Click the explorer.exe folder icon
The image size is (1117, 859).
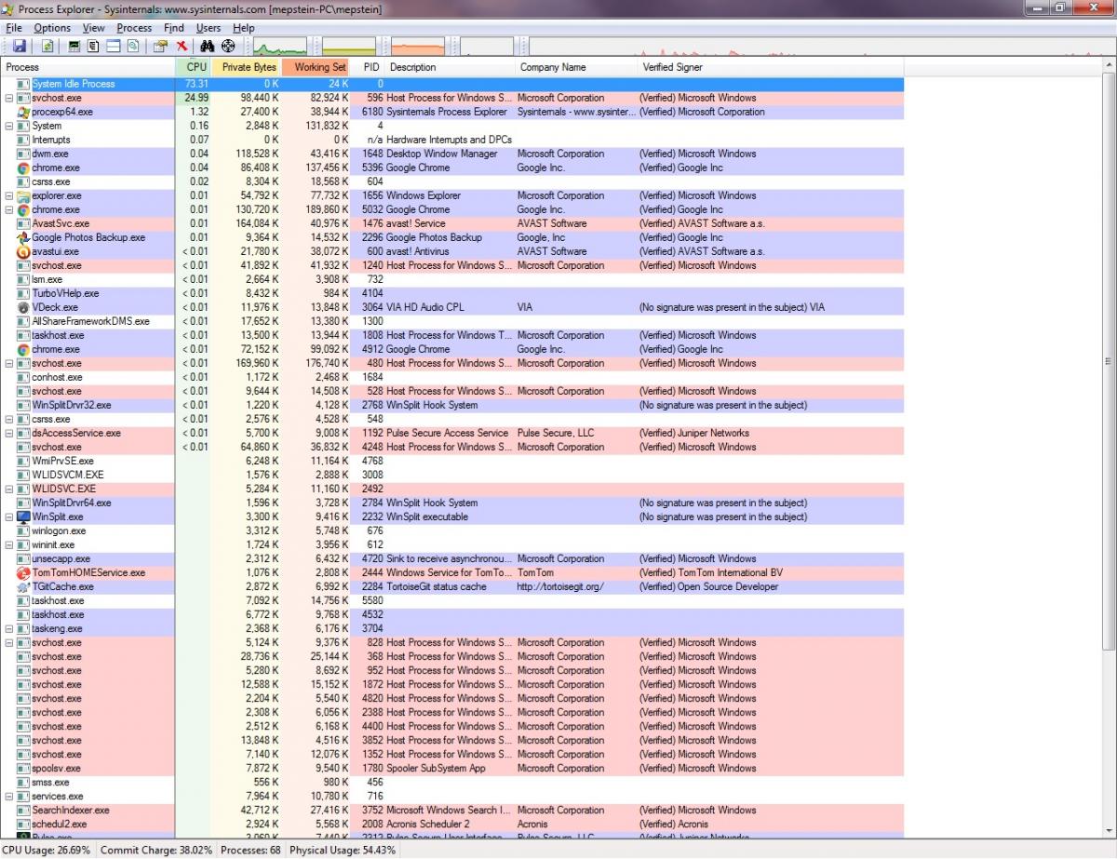coord(24,195)
